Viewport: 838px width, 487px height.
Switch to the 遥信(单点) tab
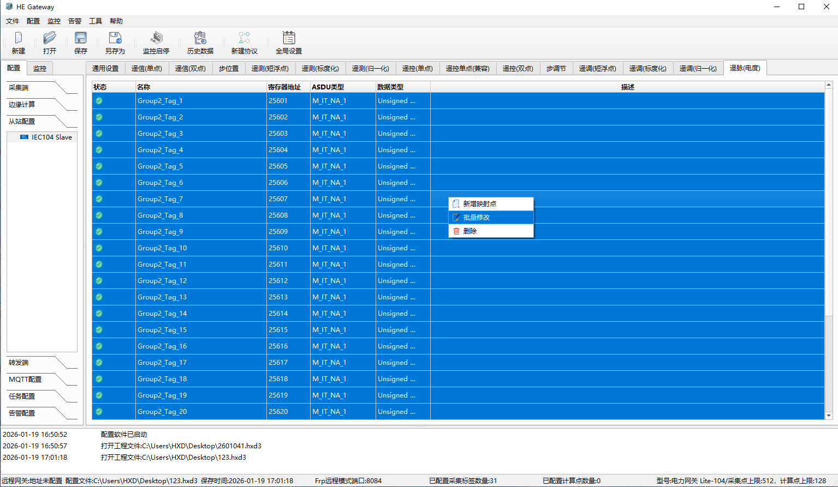coord(146,69)
